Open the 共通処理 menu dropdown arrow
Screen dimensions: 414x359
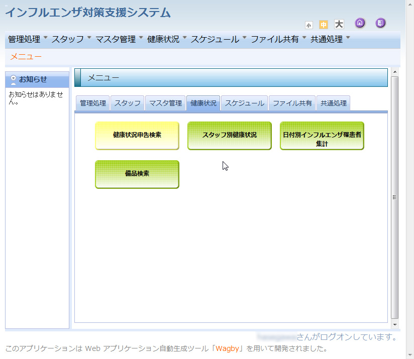click(x=349, y=38)
